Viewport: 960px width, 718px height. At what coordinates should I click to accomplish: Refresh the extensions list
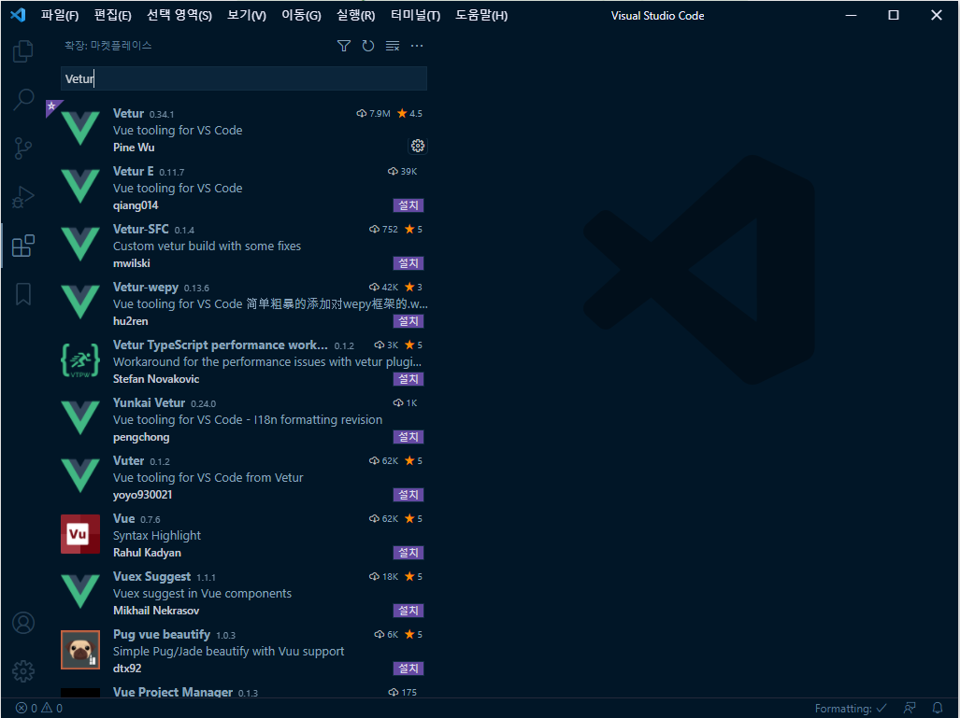coord(368,46)
